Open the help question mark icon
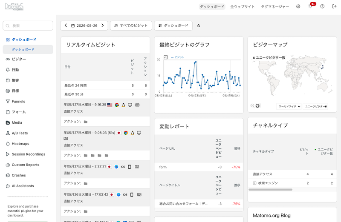This screenshot has height=222, width=341. pyautogui.click(x=322, y=6)
